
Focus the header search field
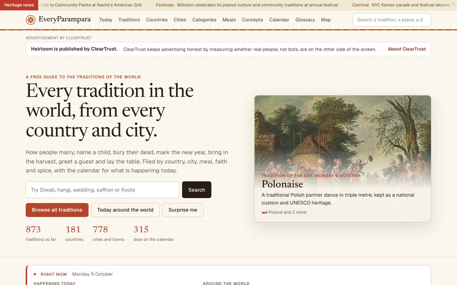tap(392, 20)
